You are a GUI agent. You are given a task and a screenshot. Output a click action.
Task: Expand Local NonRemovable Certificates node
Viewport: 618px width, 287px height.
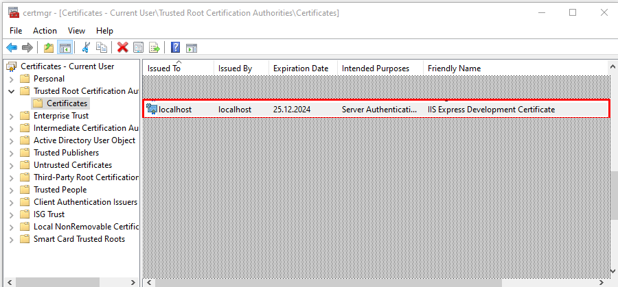pos(12,227)
